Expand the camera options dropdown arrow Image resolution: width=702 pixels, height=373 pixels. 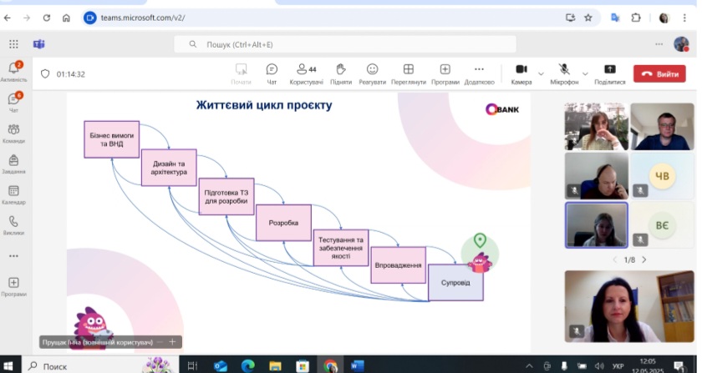[541, 73]
